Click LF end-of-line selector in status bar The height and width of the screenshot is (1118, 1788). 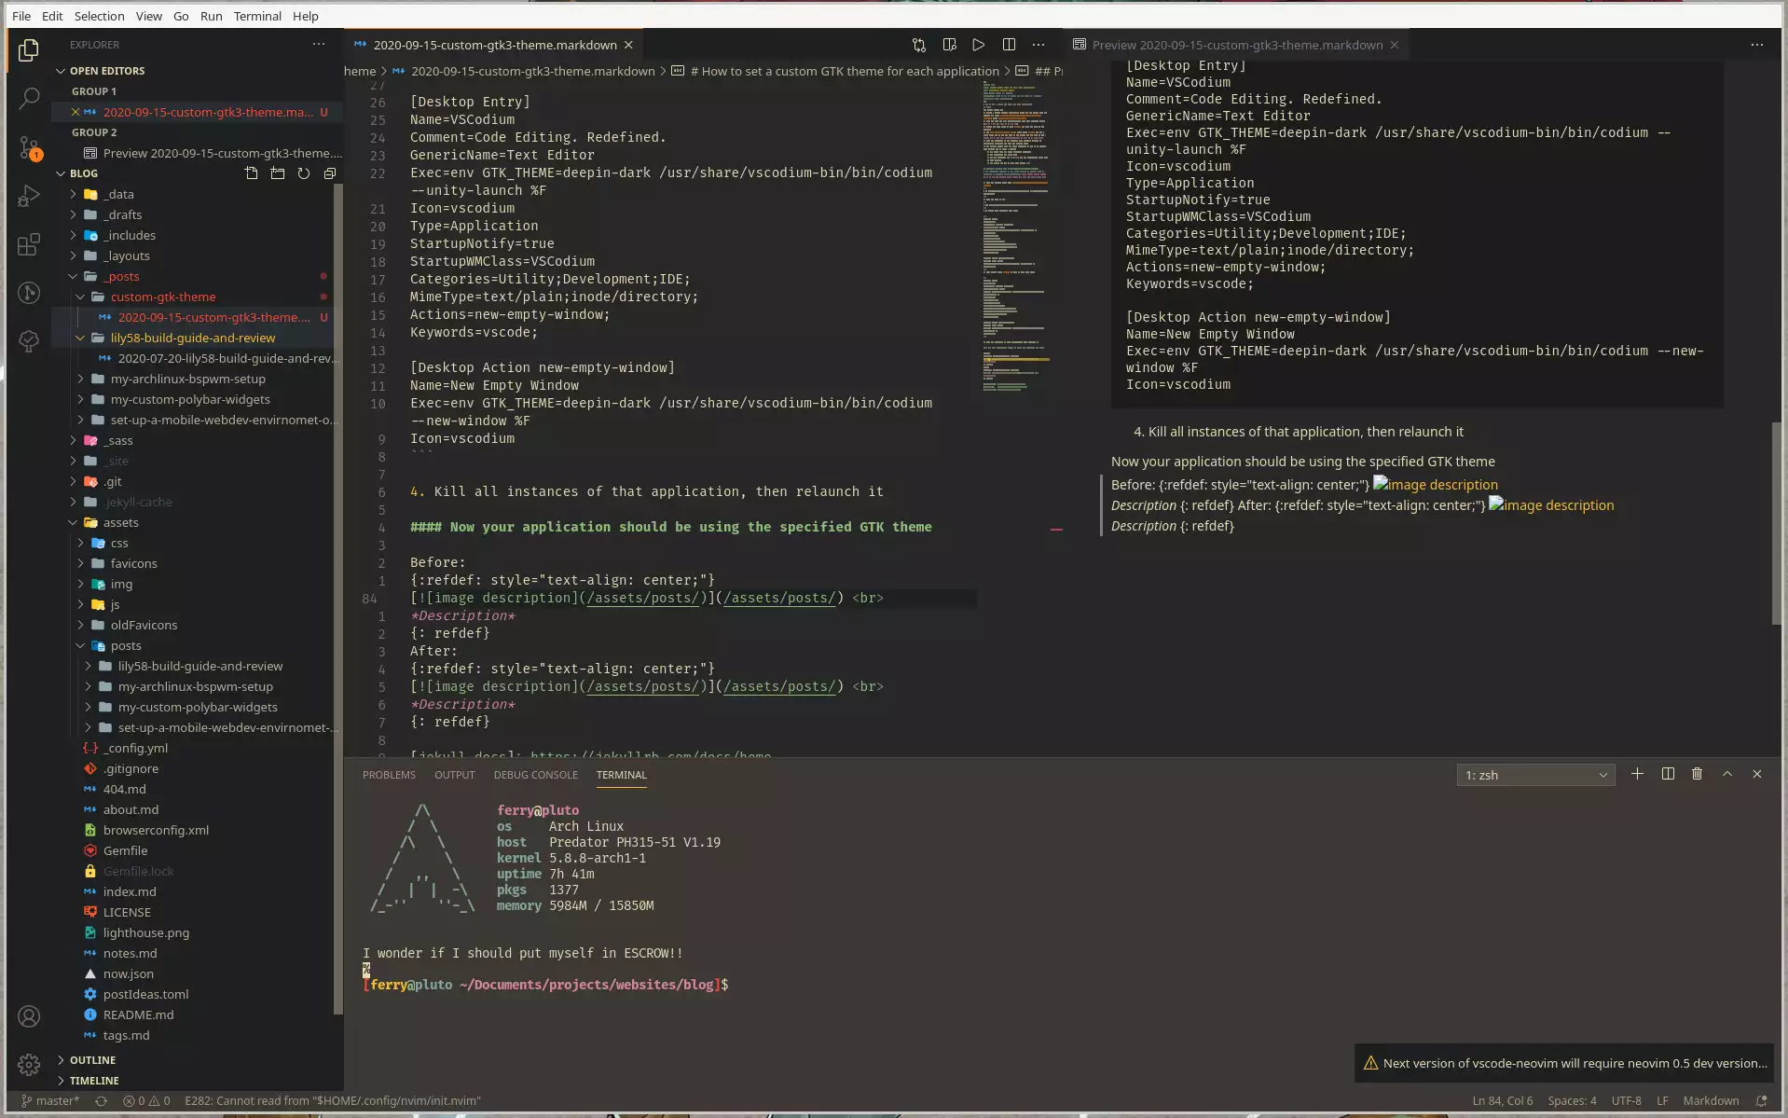coord(1662,1100)
